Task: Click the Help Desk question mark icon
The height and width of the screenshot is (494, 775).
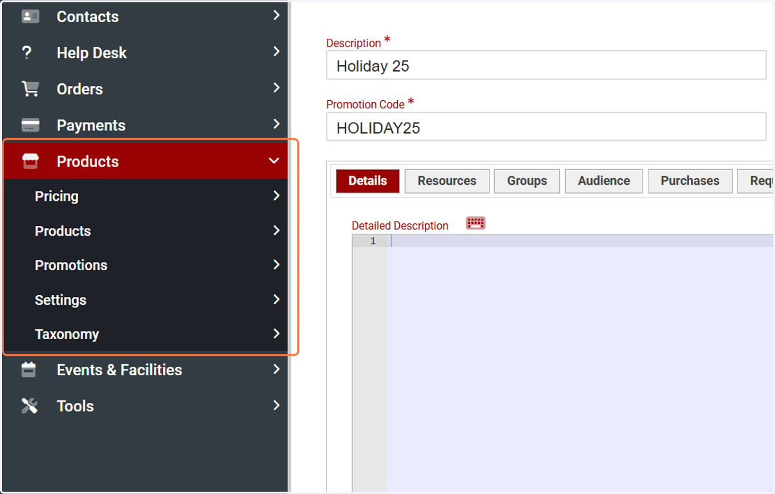Action: tap(26, 53)
